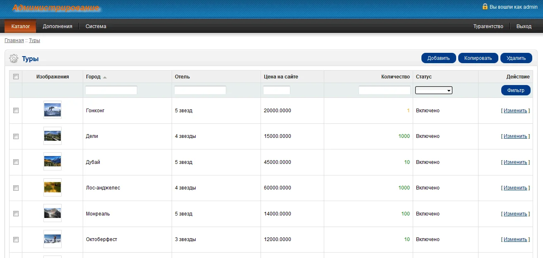The image size is (543, 258).
Task: Click the Лос-анджелес tour thumbnail
Action: (x=53, y=187)
